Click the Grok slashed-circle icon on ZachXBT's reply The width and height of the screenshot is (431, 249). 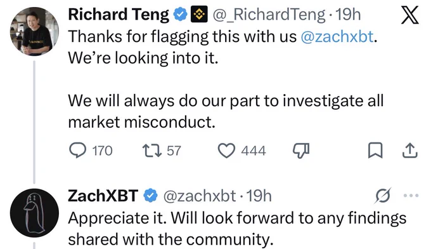[x=382, y=196]
